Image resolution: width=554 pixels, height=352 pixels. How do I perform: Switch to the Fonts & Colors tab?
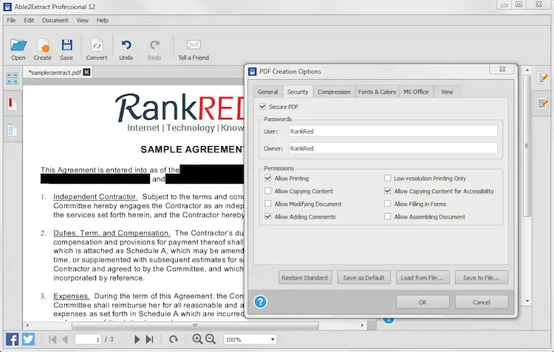[x=377, y=92]
